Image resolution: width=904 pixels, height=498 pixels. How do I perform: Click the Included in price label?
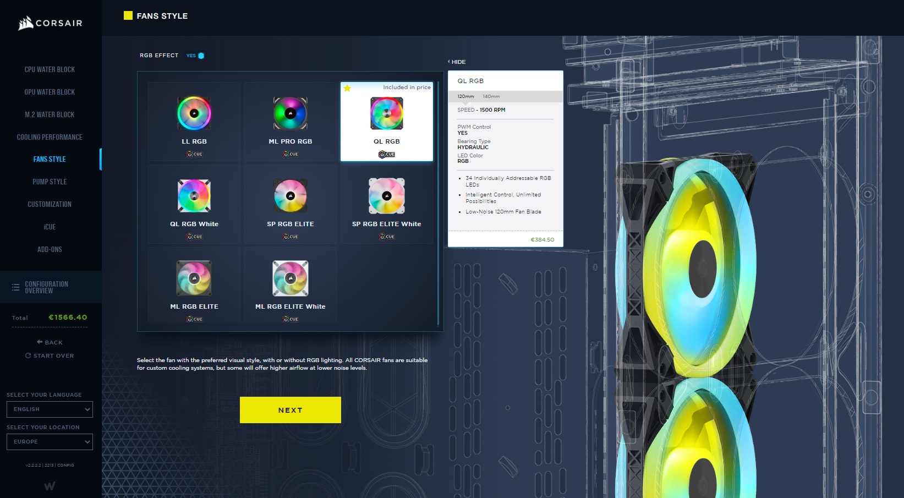point(407,87)
